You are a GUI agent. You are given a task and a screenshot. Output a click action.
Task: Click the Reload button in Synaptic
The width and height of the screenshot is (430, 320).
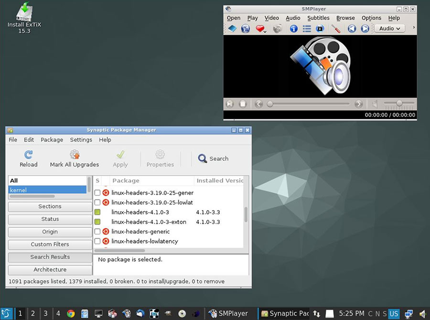[x=29, y=159]
